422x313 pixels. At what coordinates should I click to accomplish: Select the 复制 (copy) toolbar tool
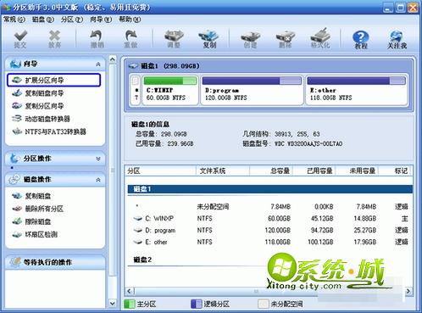coord(209,39)
